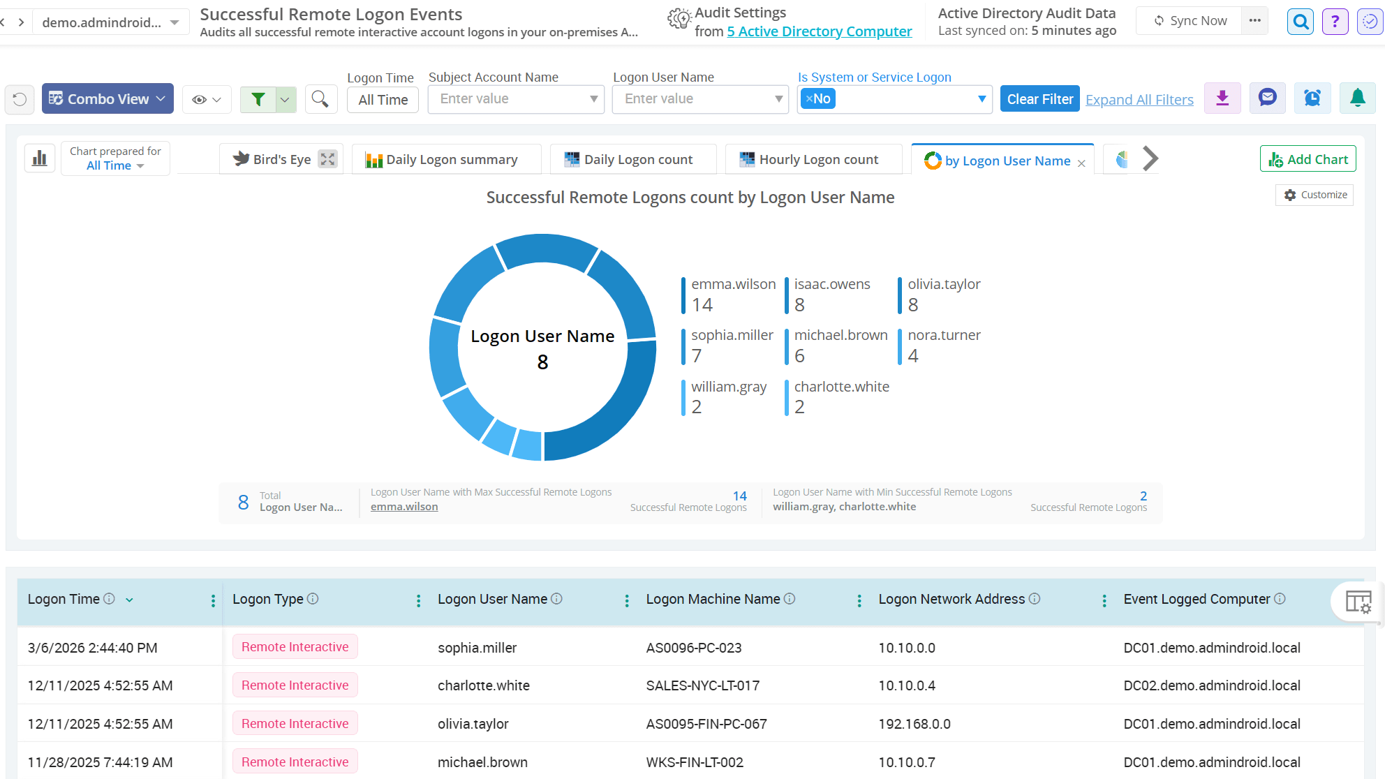Toggle the green filter funnel button
This screenshot has width=1385, height=779.
(258, 99)
